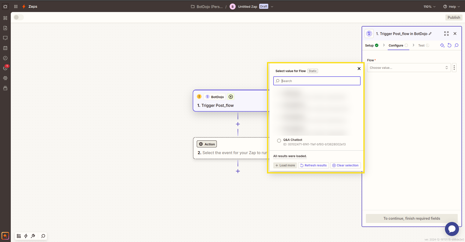The image size is (465, 242).
Task: Open the 110% zoom level dropdown
Action: click(x=429, y=7)
